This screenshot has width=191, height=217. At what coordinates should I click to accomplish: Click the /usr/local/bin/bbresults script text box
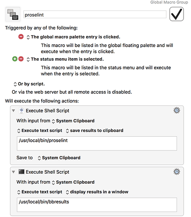pos(97,205)
